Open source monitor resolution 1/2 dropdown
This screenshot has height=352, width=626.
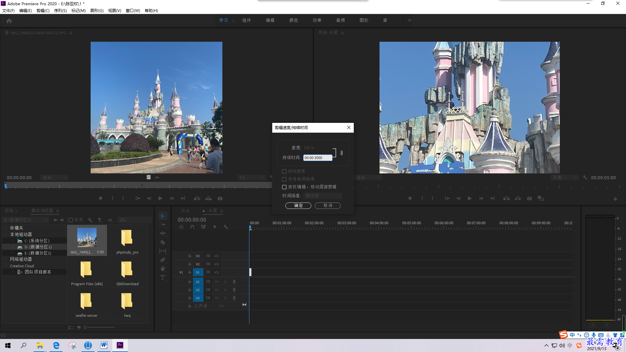pyautogui.click(x=251, y=178)
